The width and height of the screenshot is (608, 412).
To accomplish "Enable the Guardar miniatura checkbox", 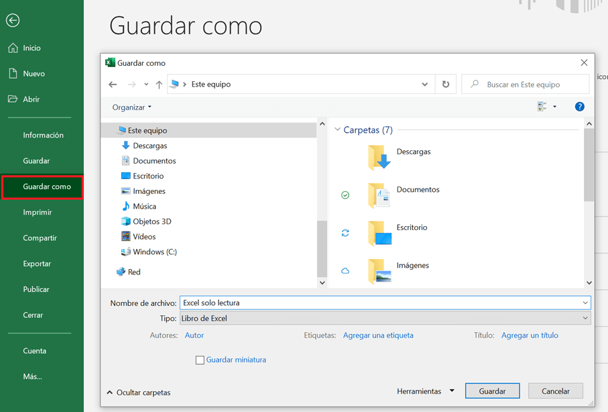I will point(200,360).
